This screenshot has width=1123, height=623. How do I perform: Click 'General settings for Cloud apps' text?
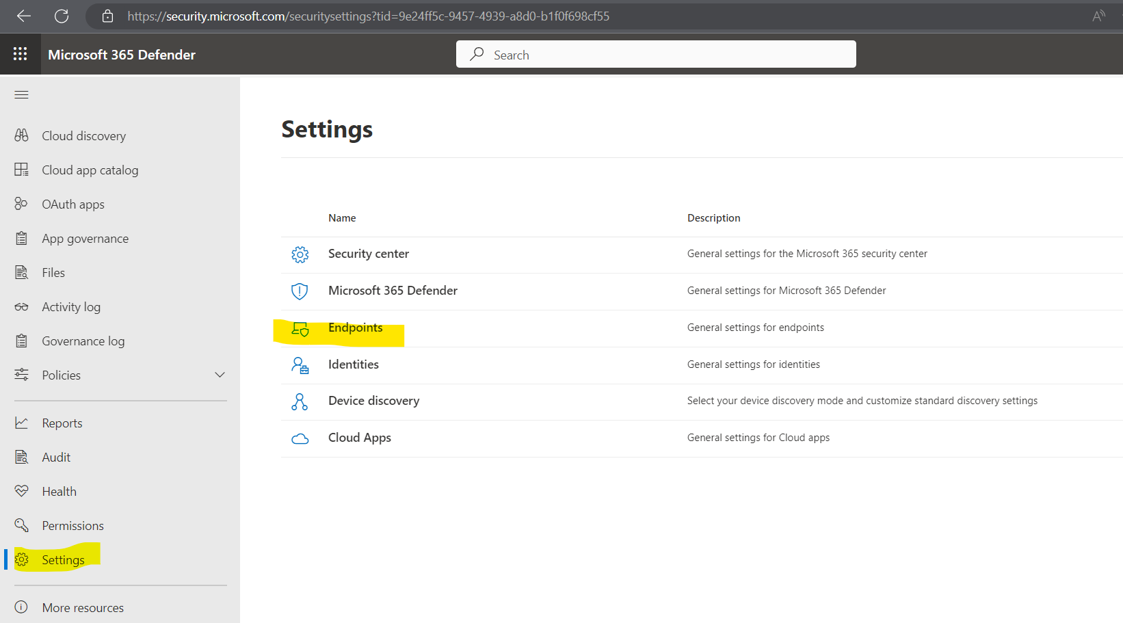[758, 438]
